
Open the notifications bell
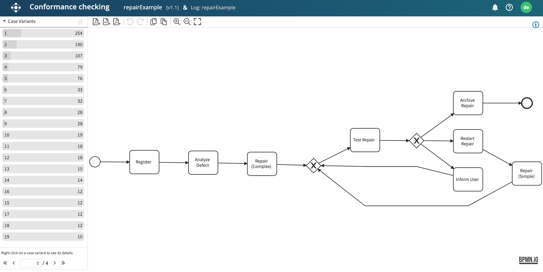(495, 8)
